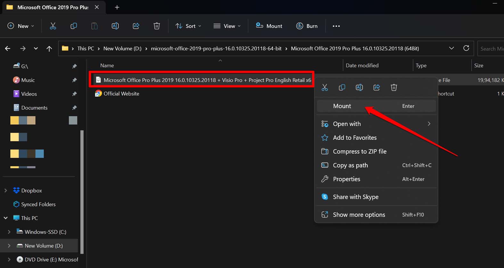Open the See more ellipsis menu
The width and height of the screenshot is (504, 268).
click(x=336, y=26)
